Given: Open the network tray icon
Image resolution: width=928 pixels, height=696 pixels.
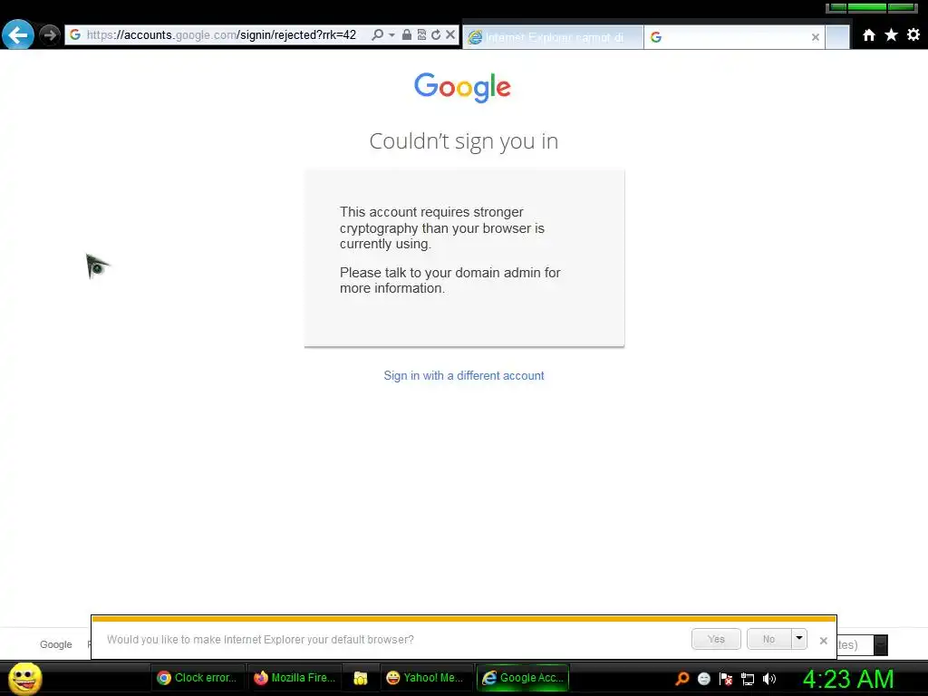Looking at the screenshot, I should (748, 680).
